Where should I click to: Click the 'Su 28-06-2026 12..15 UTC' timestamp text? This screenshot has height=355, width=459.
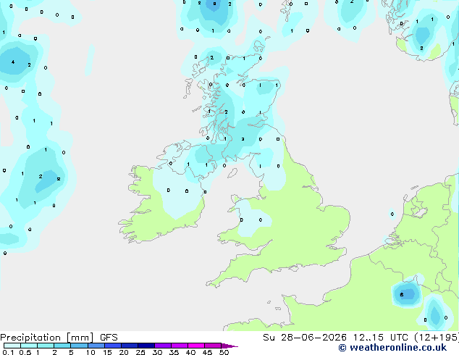[335, 338]
